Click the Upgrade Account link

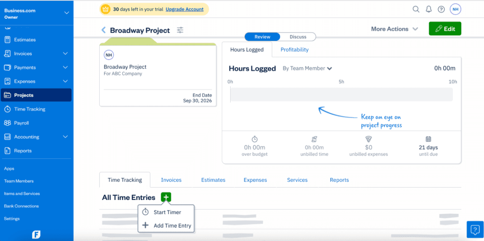click(185, 9)
